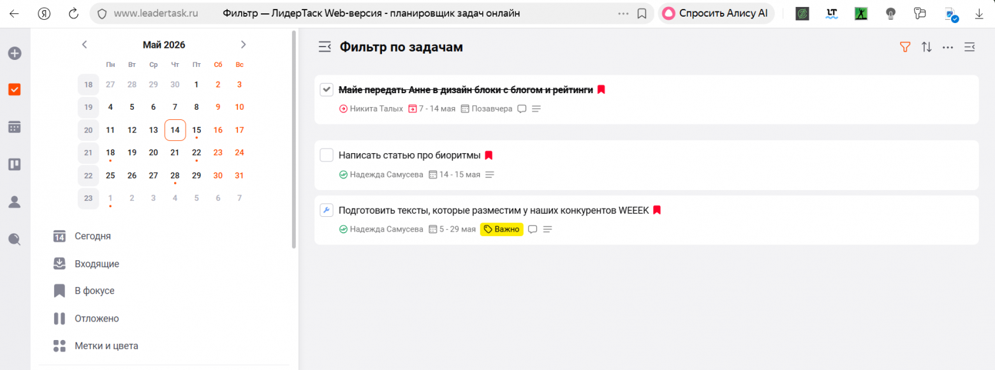Viewport: 995px width, 370px height.
Task: Click the Важно yellow tag
Action: coord(502,229)
